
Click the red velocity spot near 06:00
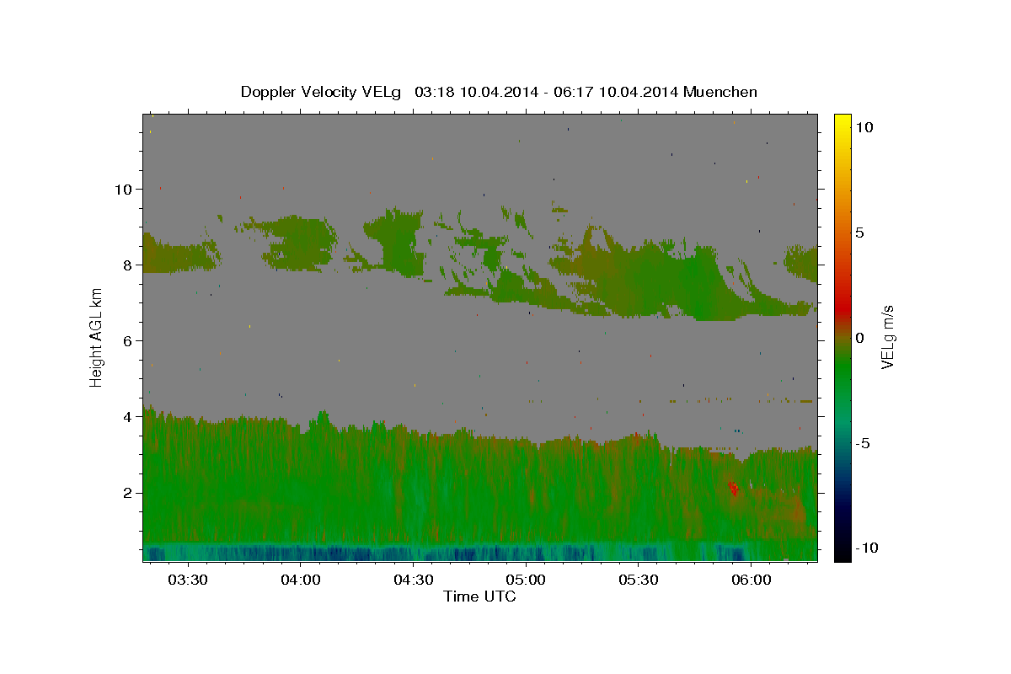pos(733,486)
